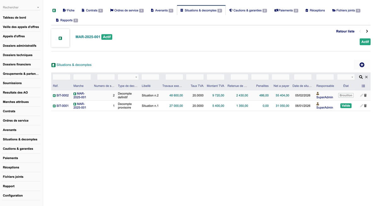Switch to the Avenants tab

(x=162, y=10)
